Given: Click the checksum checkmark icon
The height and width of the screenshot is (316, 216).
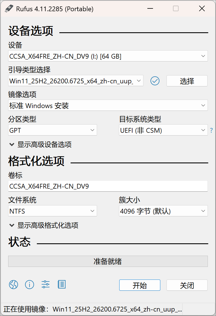Looking at the screenshot, I should [155, 81].
